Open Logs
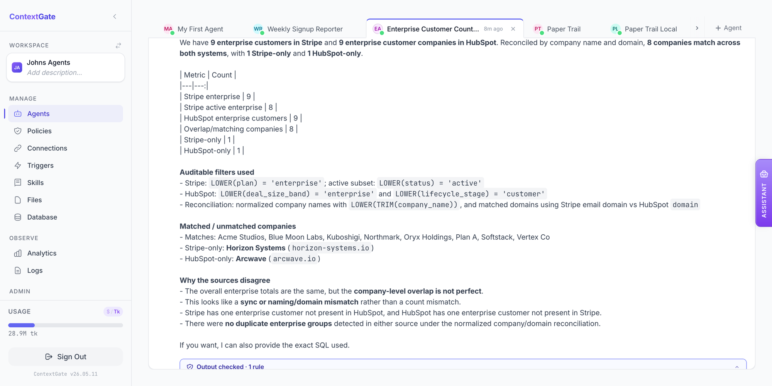Viewport: 772px width, 386px height. (66, 271)
